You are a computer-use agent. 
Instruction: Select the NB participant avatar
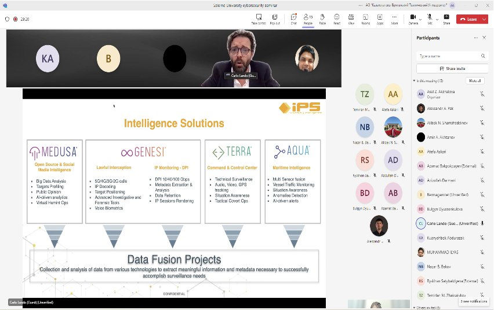click(x=365, y=127)
